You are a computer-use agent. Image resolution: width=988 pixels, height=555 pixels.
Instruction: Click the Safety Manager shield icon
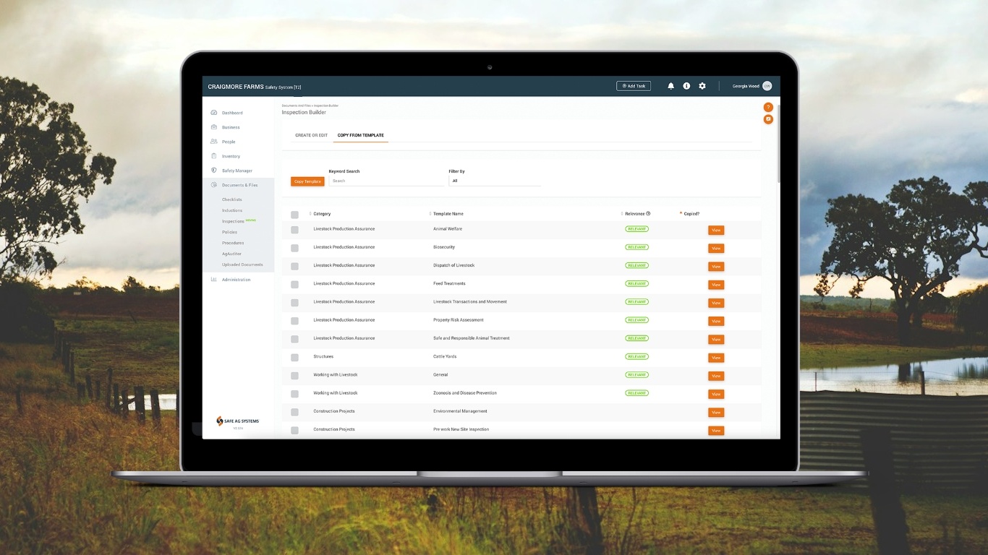click(x=214, y=171)
